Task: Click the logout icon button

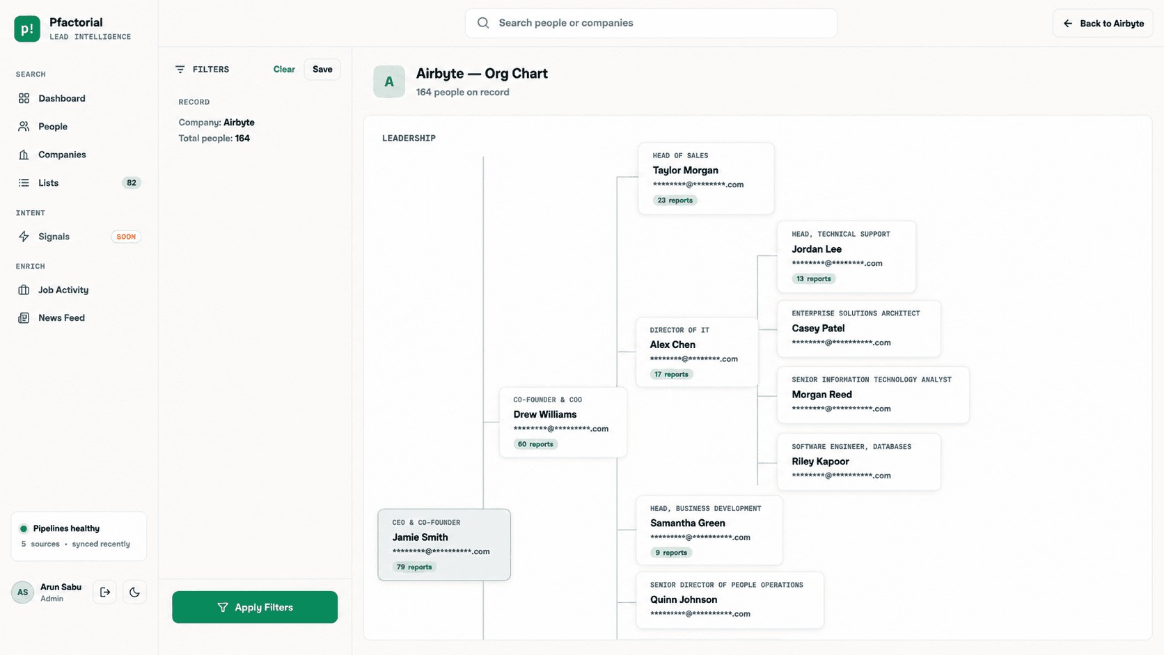Action: pyautogui.click(x=105, y=592)
